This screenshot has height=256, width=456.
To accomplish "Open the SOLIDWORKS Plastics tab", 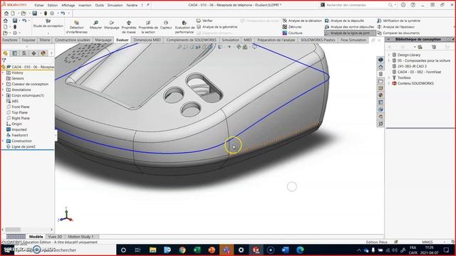I will [x=318, y=40].
